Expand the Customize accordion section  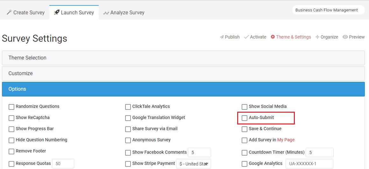[183, 74]
